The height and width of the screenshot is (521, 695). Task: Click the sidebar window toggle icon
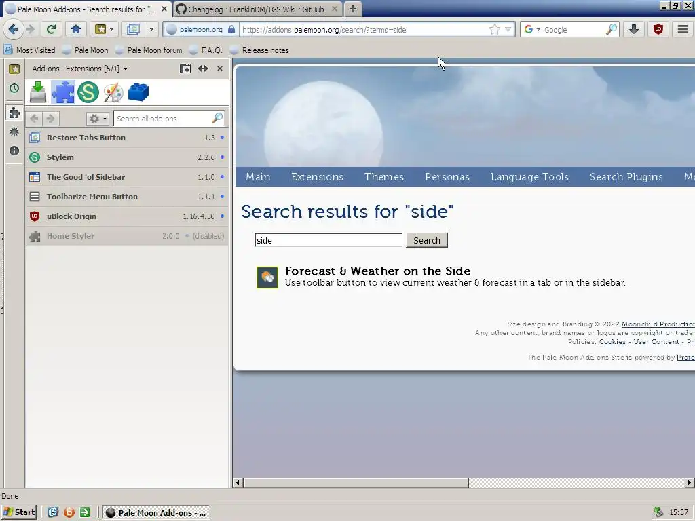coord(185,69)
